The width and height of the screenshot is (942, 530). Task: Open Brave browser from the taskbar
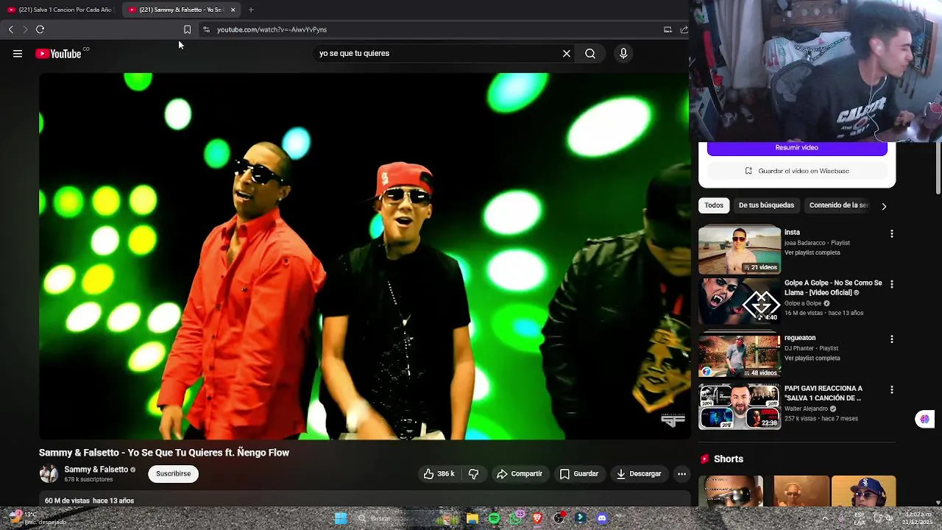[537, 518]
